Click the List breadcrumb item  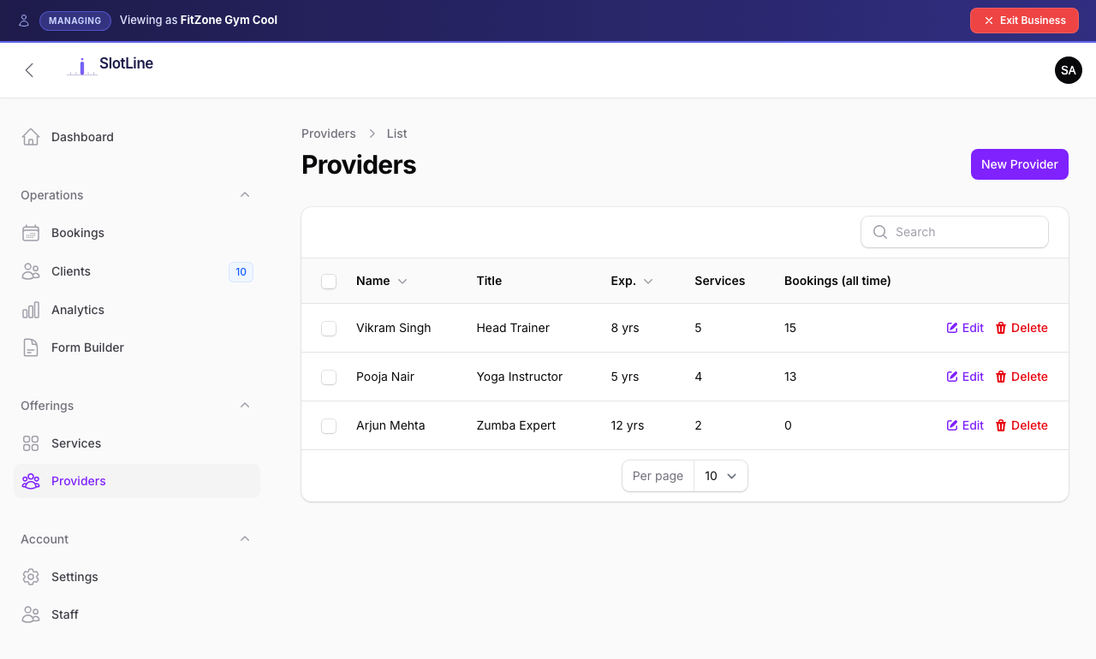point(396,134)
